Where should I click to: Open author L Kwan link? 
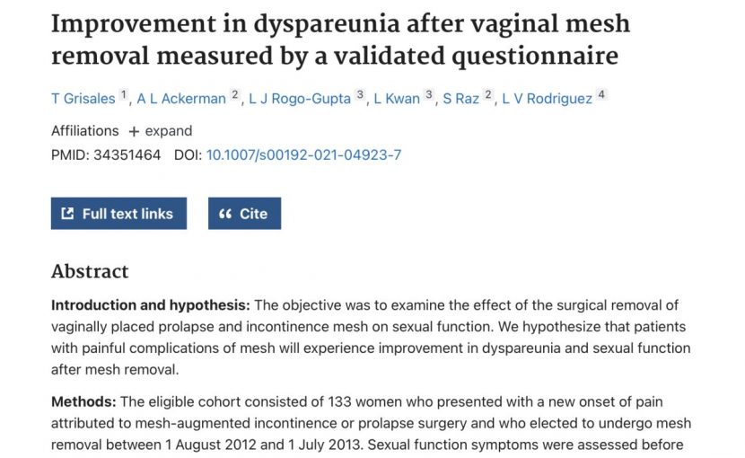click(x=397, y=99)
